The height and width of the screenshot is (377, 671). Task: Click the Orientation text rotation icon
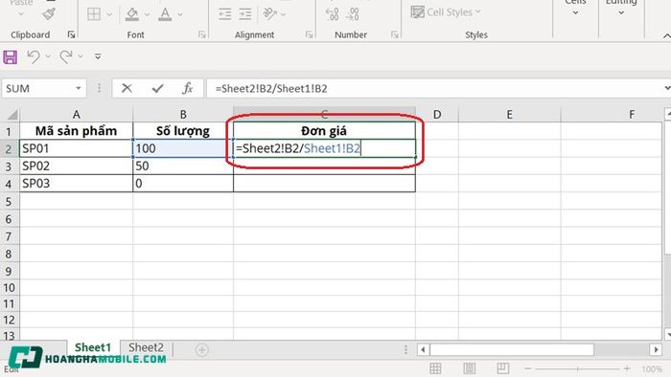(269, 13)
